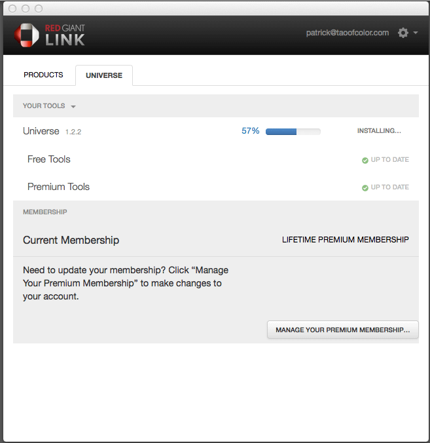430x443 pixels.
Task: Click the green check next to Premium Tools
Action: pos(365,188)
